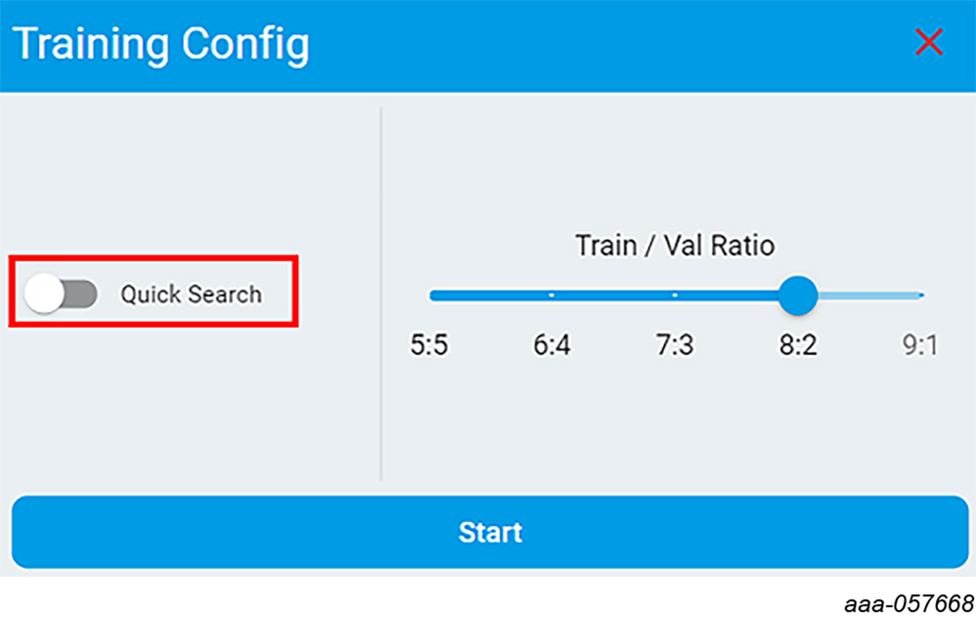
Task: Select the 8:2 ratio label
Action: (798, 345)
